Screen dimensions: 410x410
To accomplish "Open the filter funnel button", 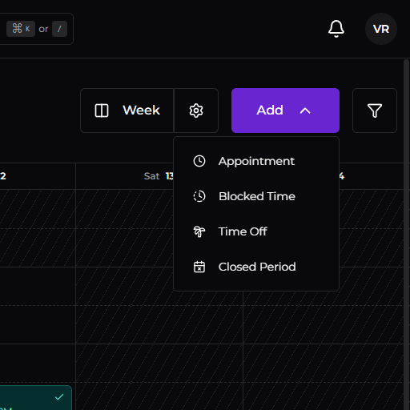I will (375, 111).
